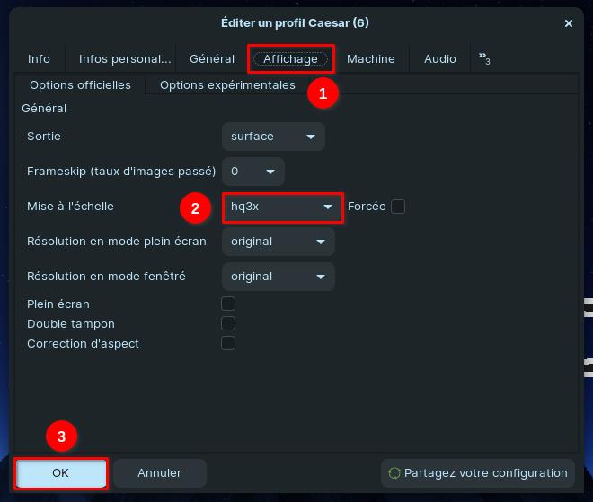Expand the Mise à l'échelle dropdown

(281, 207)
